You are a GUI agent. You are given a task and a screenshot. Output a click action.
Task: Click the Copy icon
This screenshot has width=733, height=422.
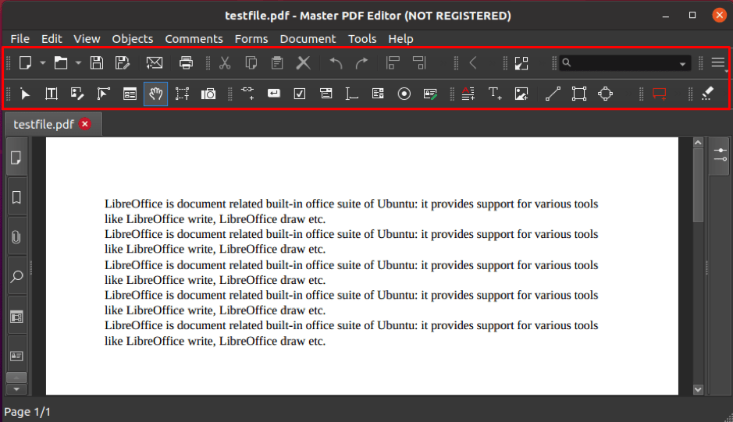coord(251,62)
